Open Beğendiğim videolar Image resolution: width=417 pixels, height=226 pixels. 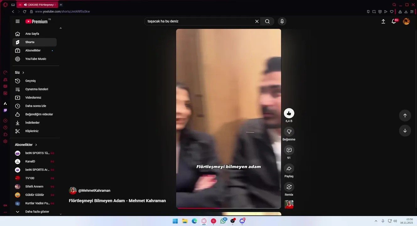point(35,114)
